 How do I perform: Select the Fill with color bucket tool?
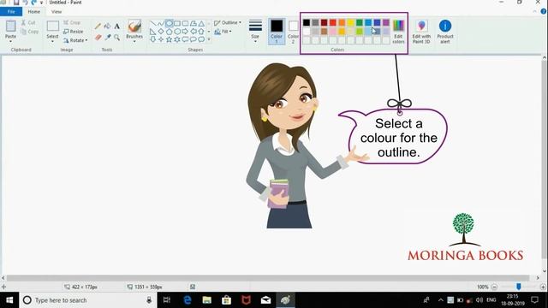(107, 27)
